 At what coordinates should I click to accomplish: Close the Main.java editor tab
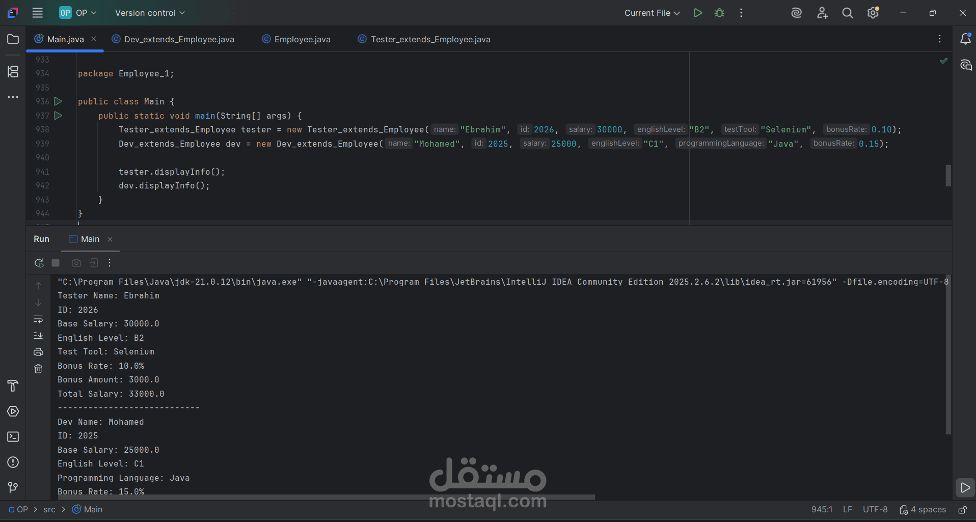click(x=94, y=39)
